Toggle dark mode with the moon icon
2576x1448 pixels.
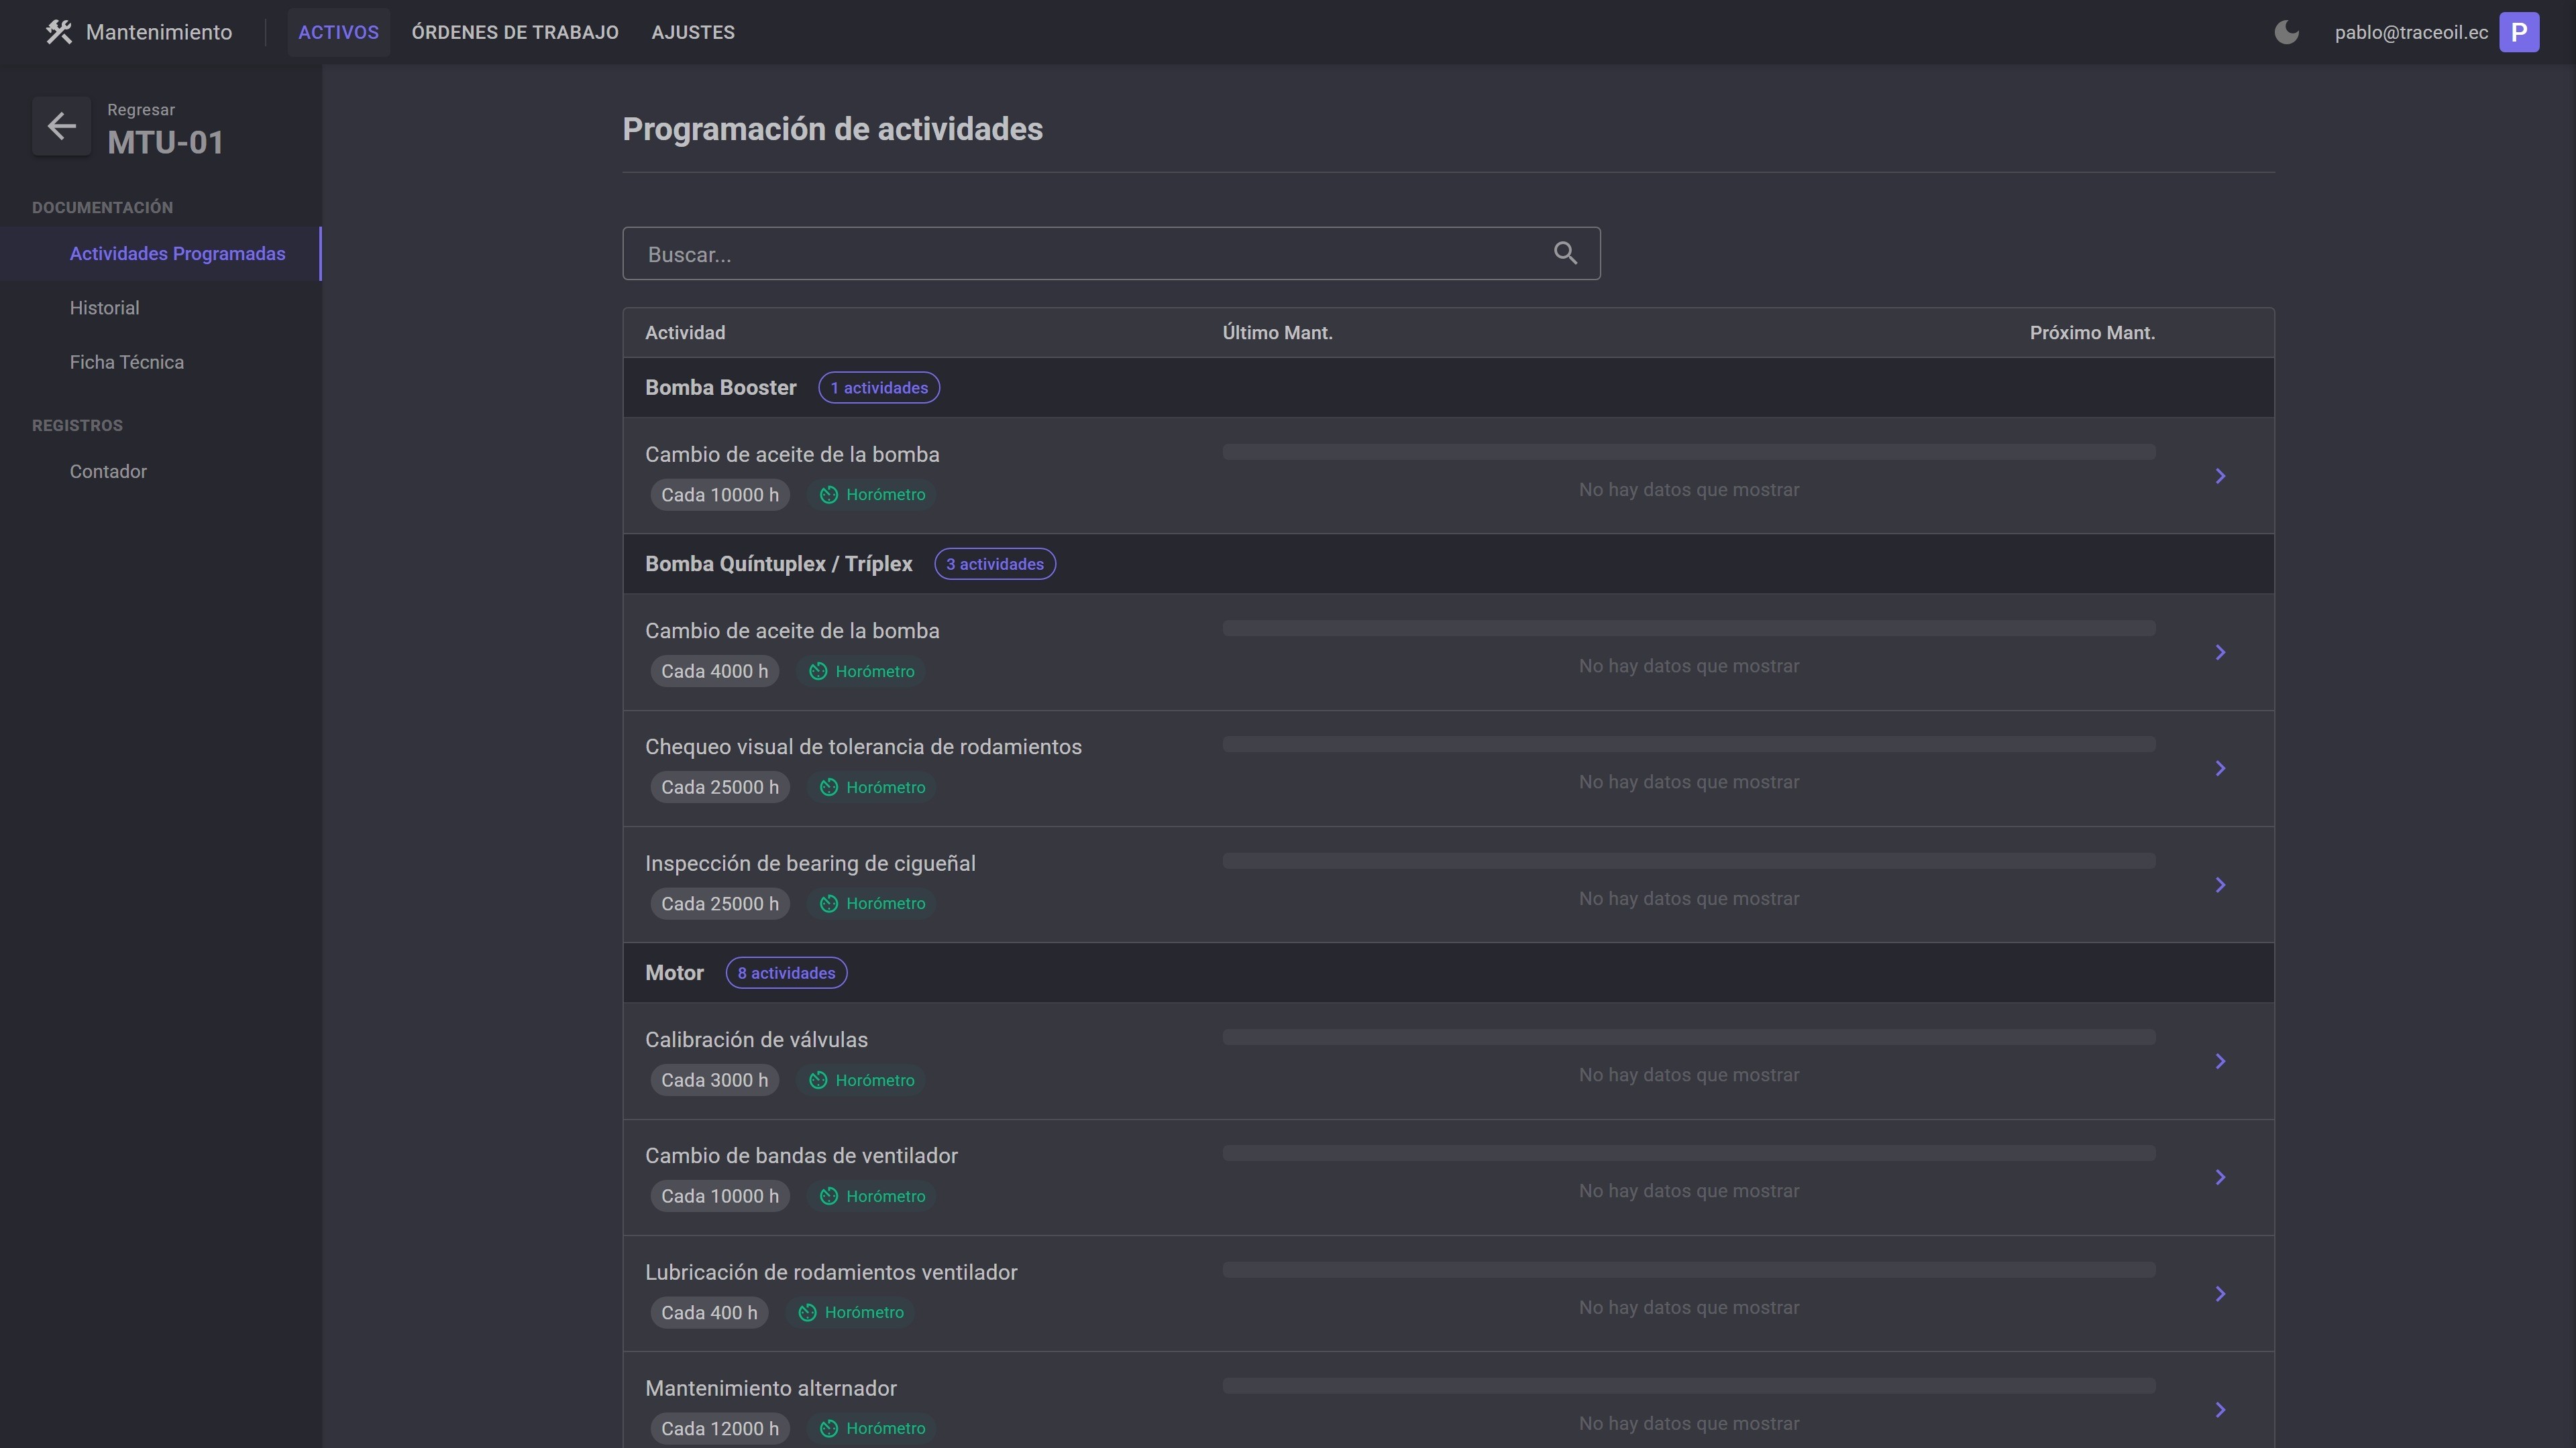click(2286, 32)
